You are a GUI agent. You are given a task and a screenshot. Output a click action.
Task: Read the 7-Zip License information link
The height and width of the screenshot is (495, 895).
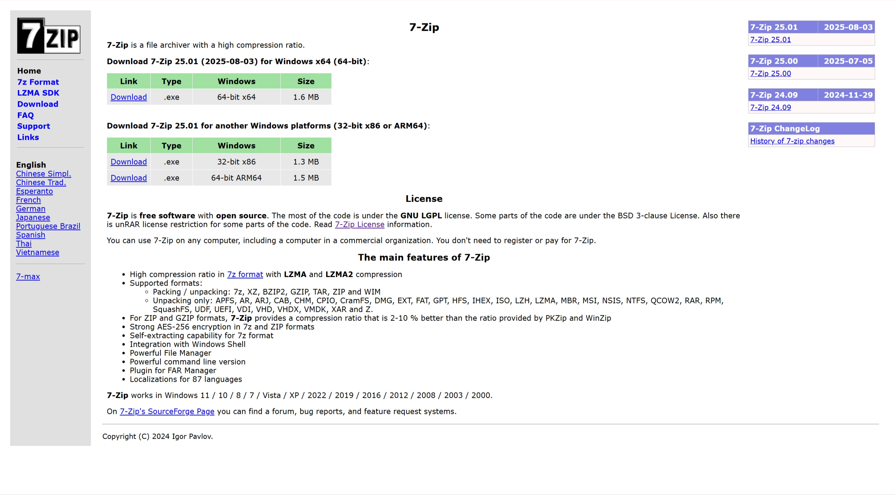(359, 224)
